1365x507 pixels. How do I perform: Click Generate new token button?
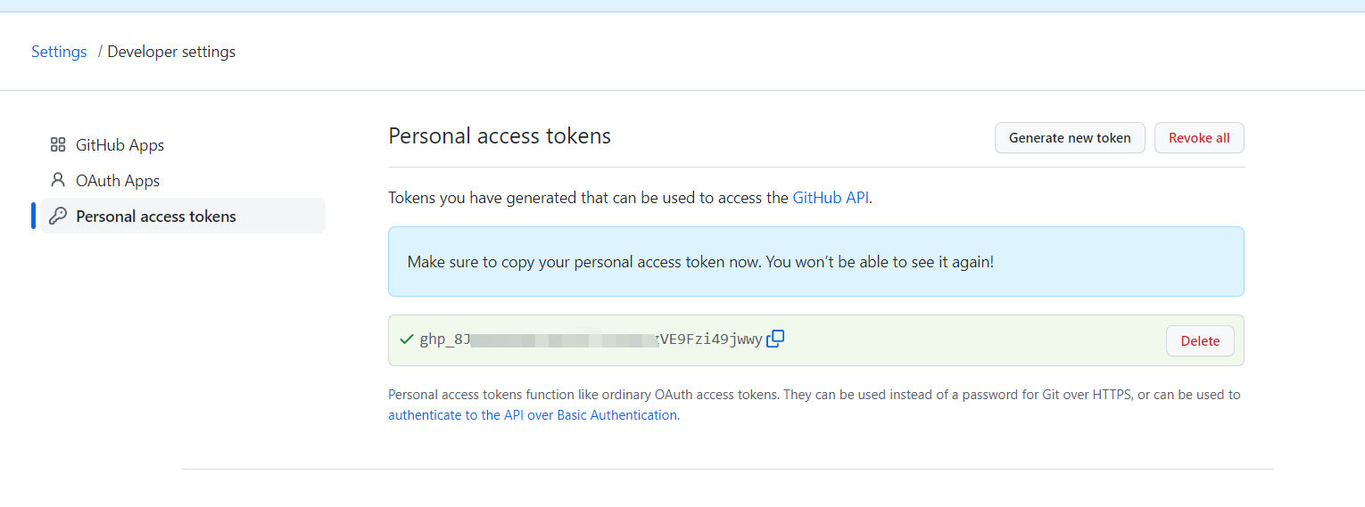click(1070, 138)
